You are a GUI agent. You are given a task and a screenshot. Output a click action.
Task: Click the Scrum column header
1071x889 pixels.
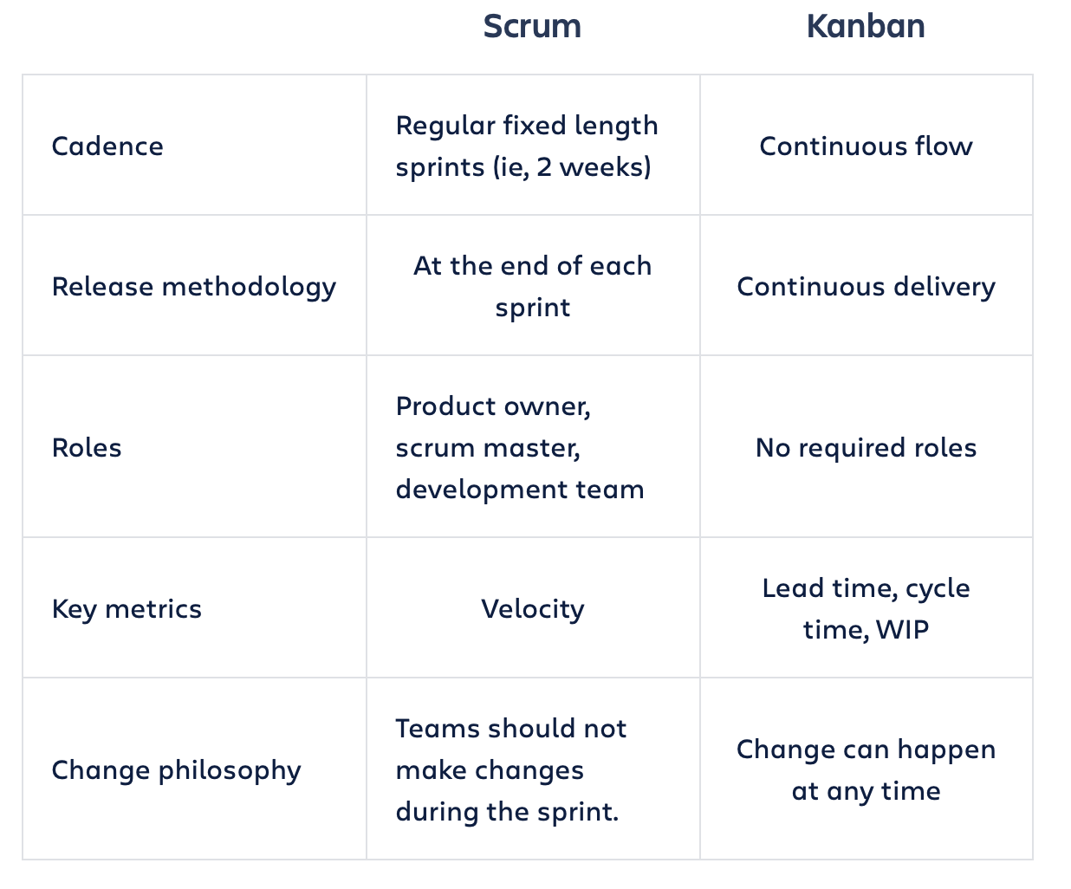[x=532, y=26]
